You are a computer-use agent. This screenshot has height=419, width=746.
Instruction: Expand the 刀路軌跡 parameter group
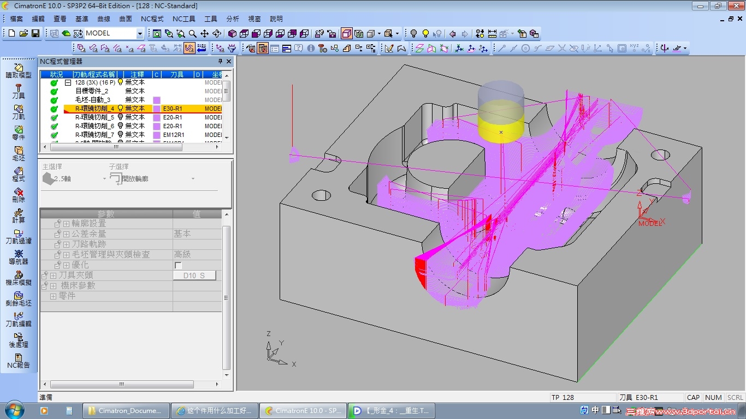coord(66,244)
